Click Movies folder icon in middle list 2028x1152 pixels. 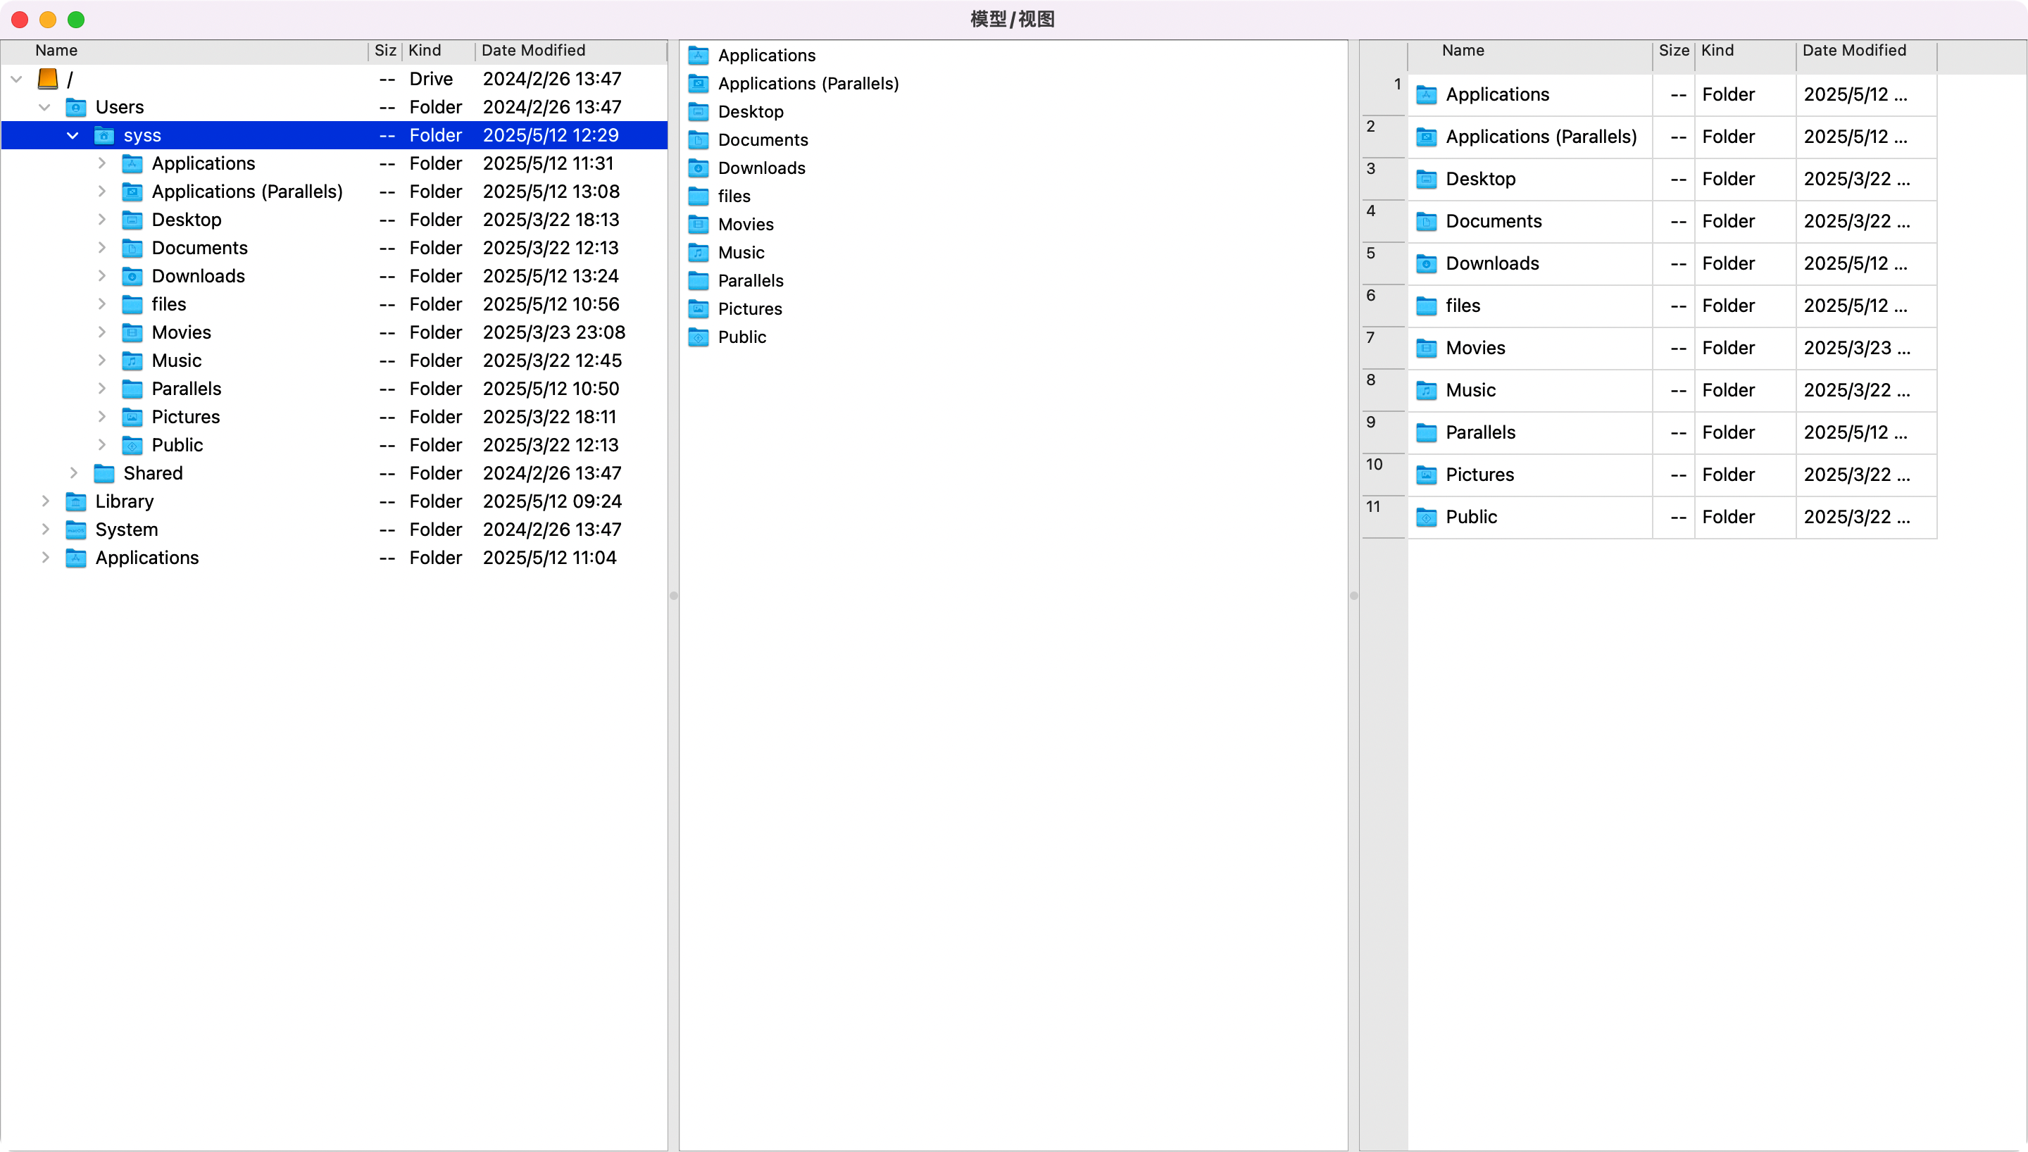[699, 225]
